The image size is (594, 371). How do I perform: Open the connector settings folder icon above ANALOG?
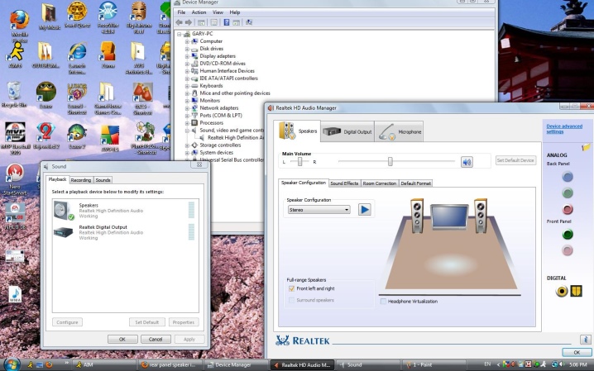(x=586, y=147)
